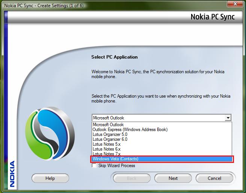
Task: Cancel the Create Settings wizard
Action: [214, 178]
